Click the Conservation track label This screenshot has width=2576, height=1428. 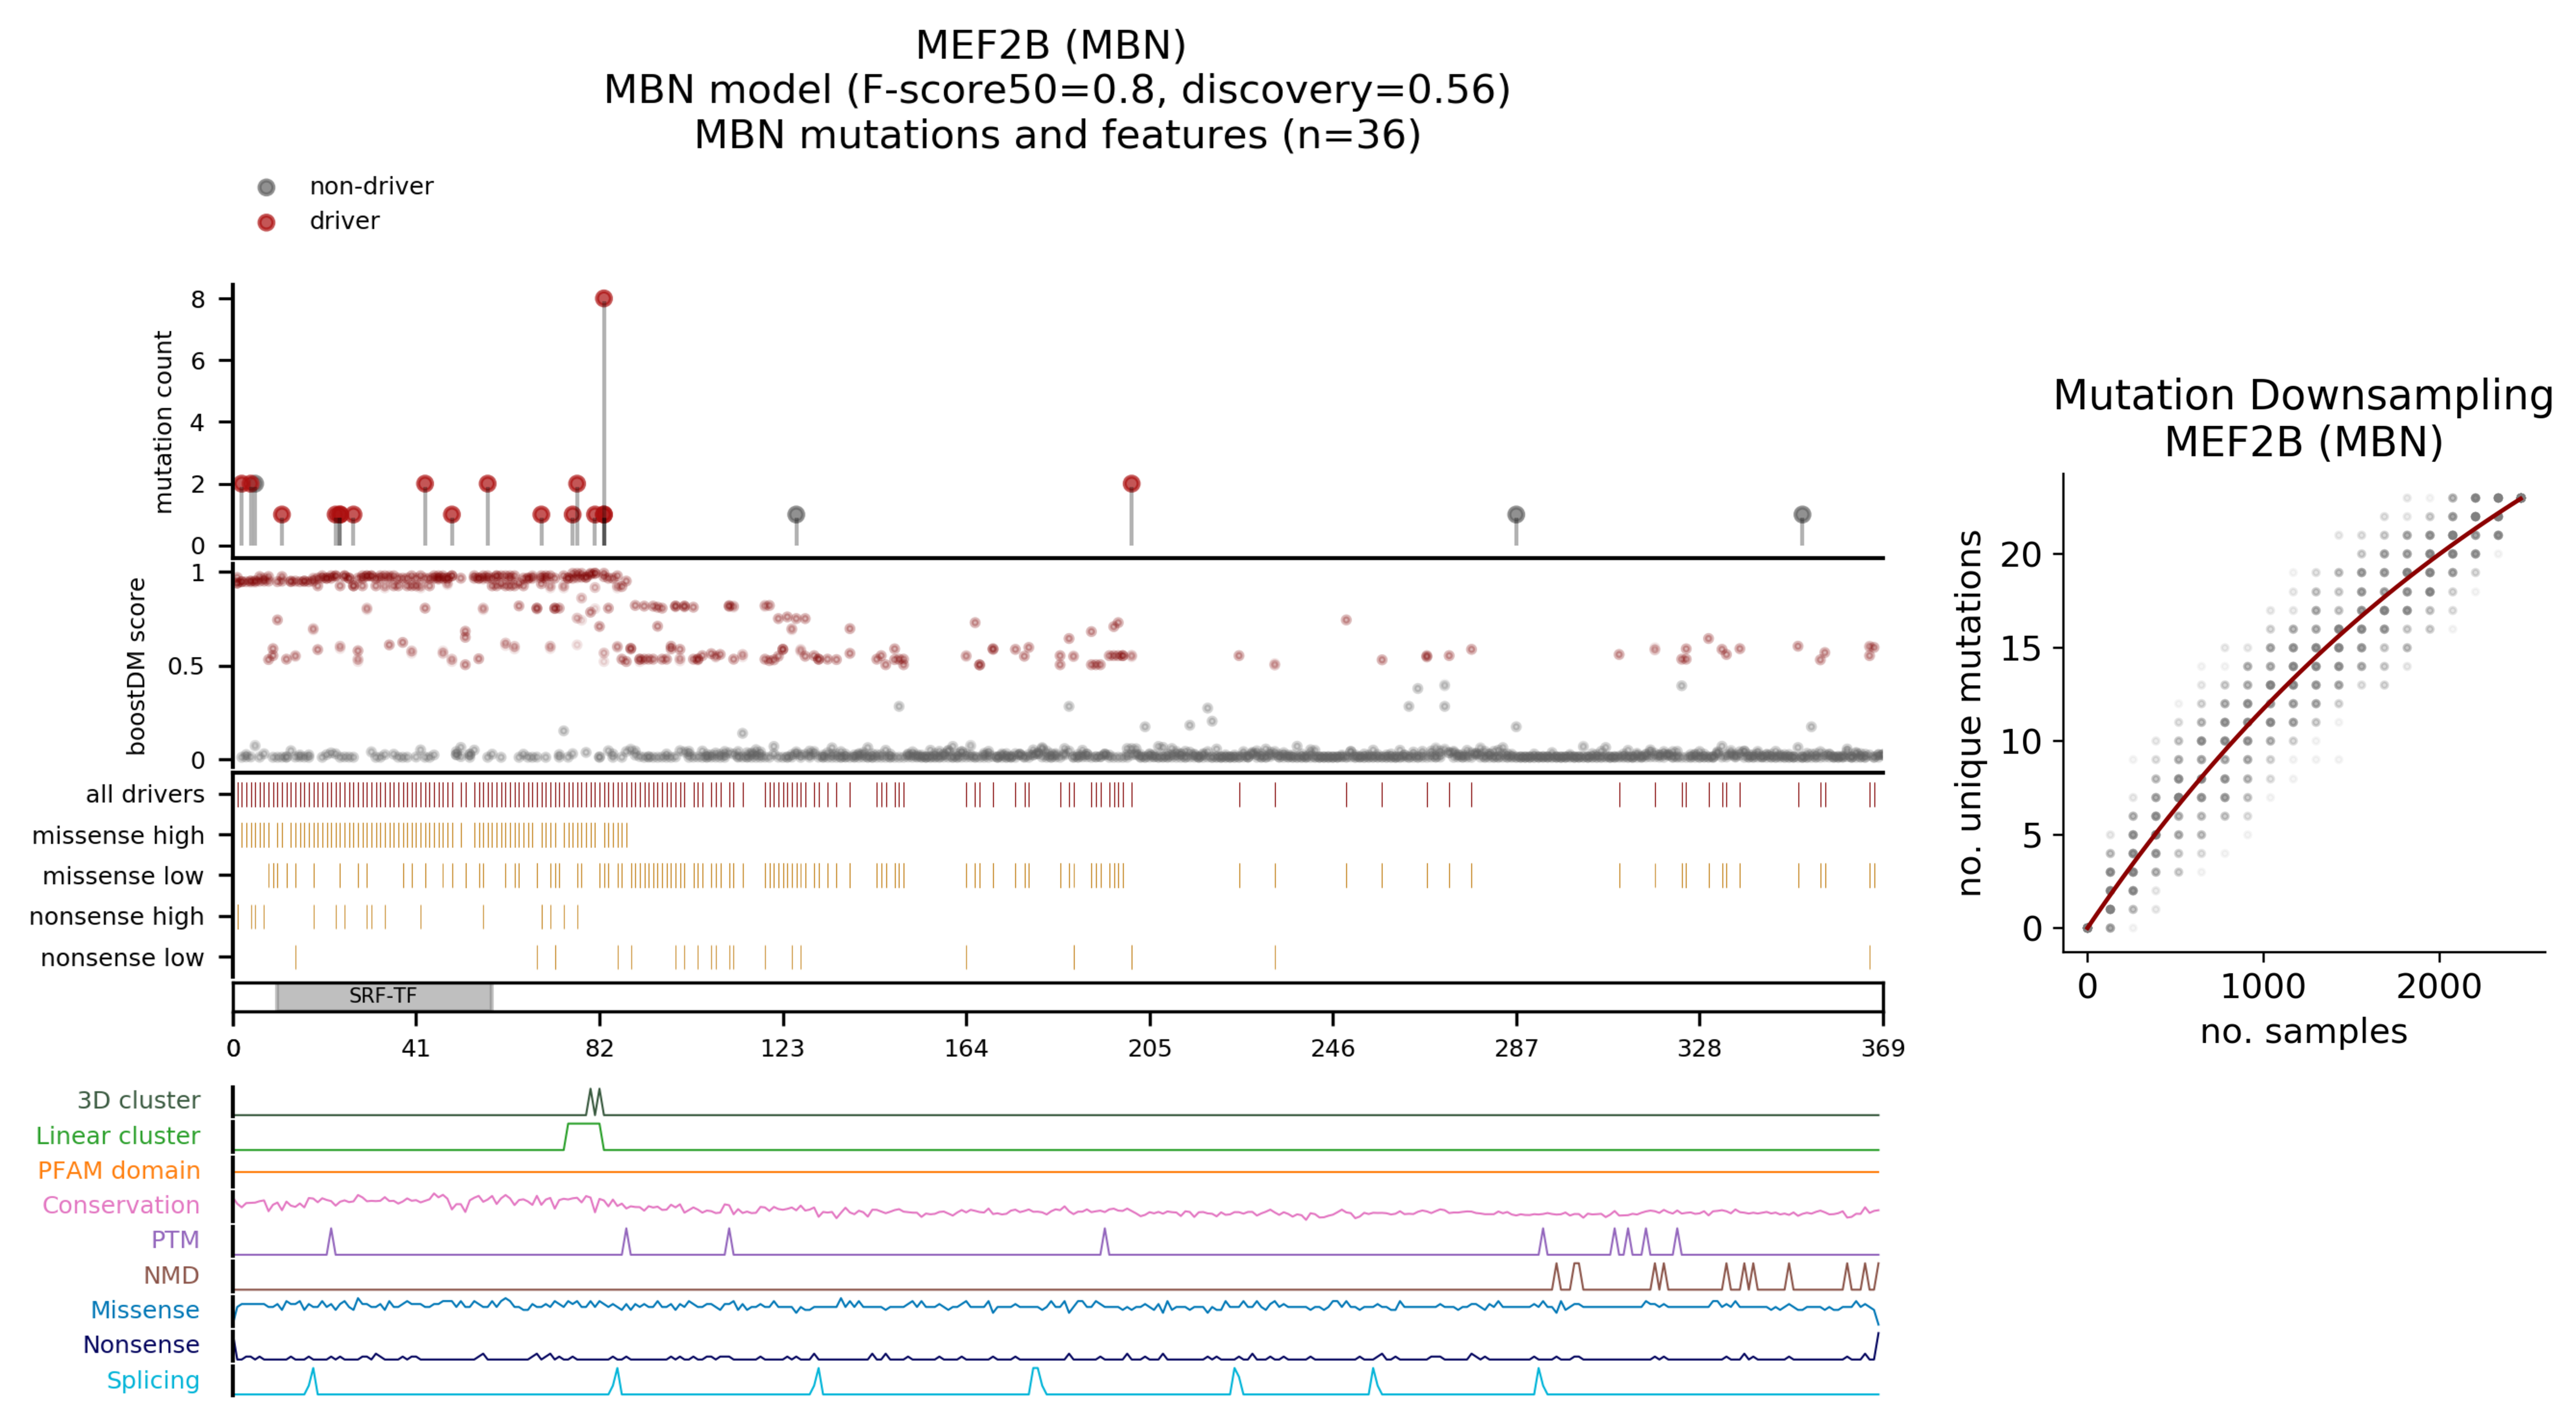(121, 1205)
